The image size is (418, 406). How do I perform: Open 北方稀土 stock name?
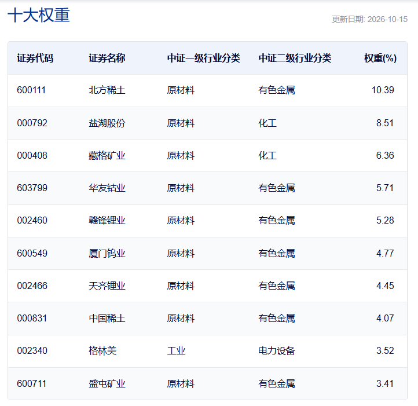[x=107, y=90]
